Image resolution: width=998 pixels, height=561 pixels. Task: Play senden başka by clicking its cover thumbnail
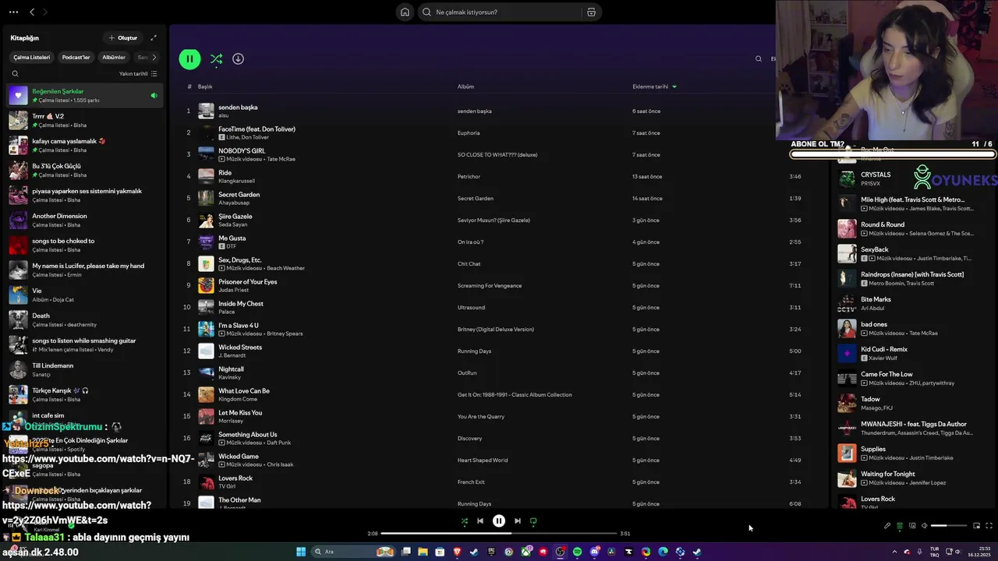pyautogui.click(x=206, y=111)
